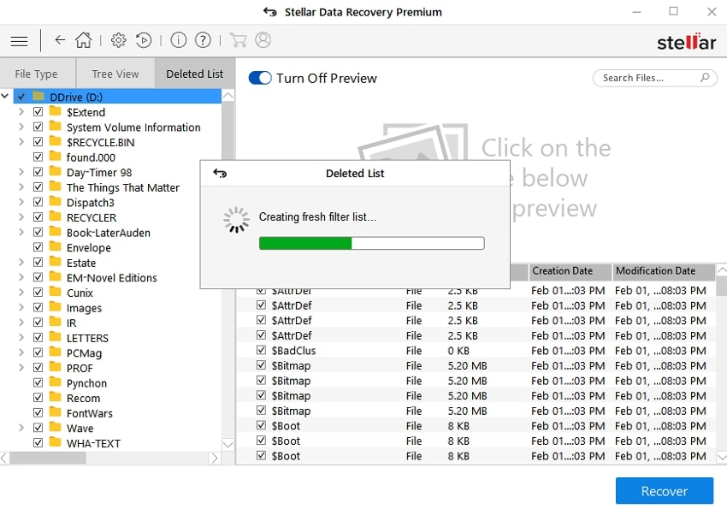
Task: Uncheck the Envelope folder checkbox
Action: [x=38, y=247]
